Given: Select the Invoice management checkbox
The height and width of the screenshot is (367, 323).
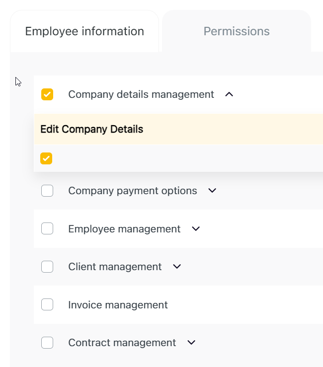Looking at the screenshot, I should (47, 305).
